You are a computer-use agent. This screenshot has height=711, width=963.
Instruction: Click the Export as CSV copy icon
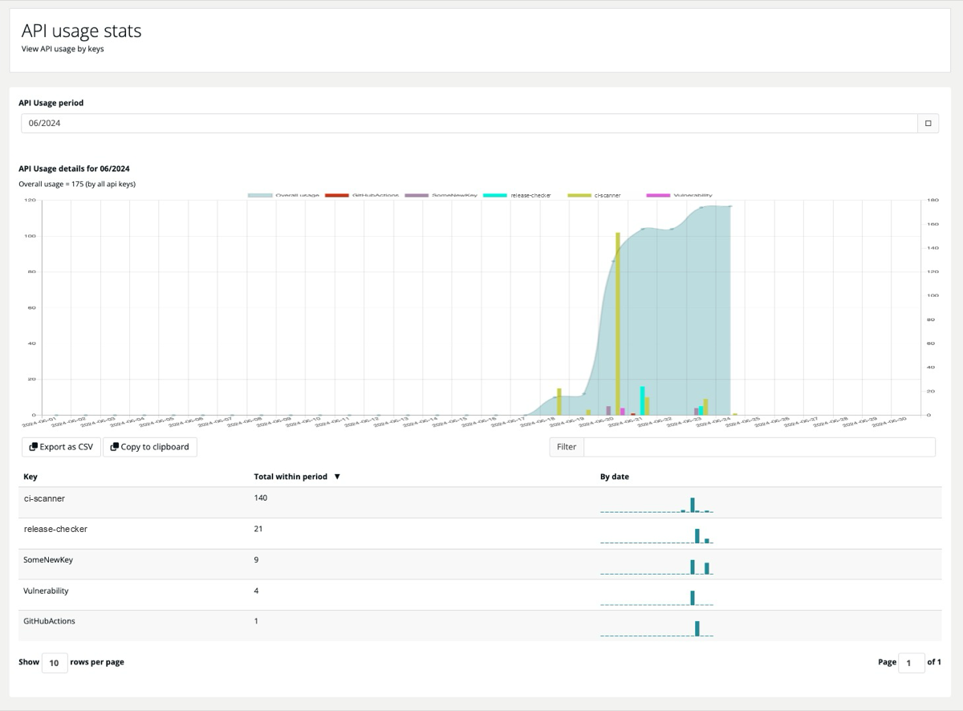click(x=34, y=447)
